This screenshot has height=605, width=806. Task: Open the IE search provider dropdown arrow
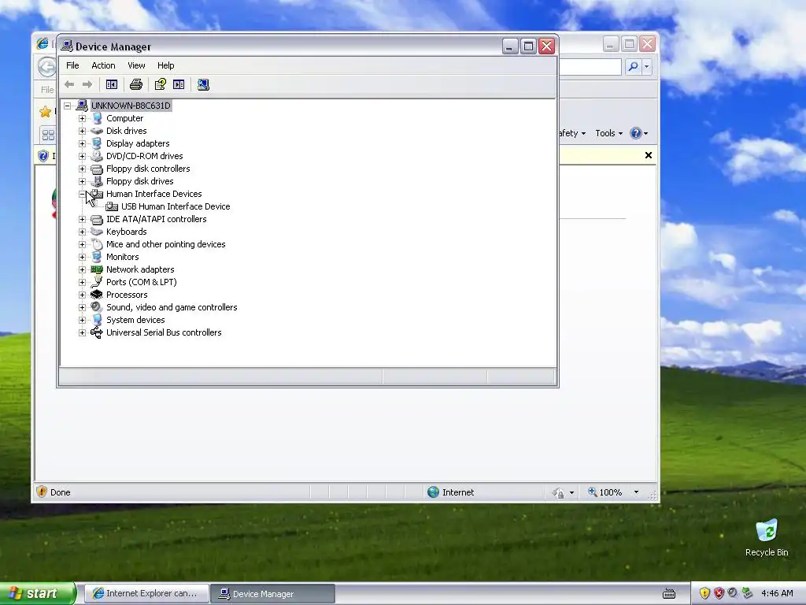click(x=647, y=66)
